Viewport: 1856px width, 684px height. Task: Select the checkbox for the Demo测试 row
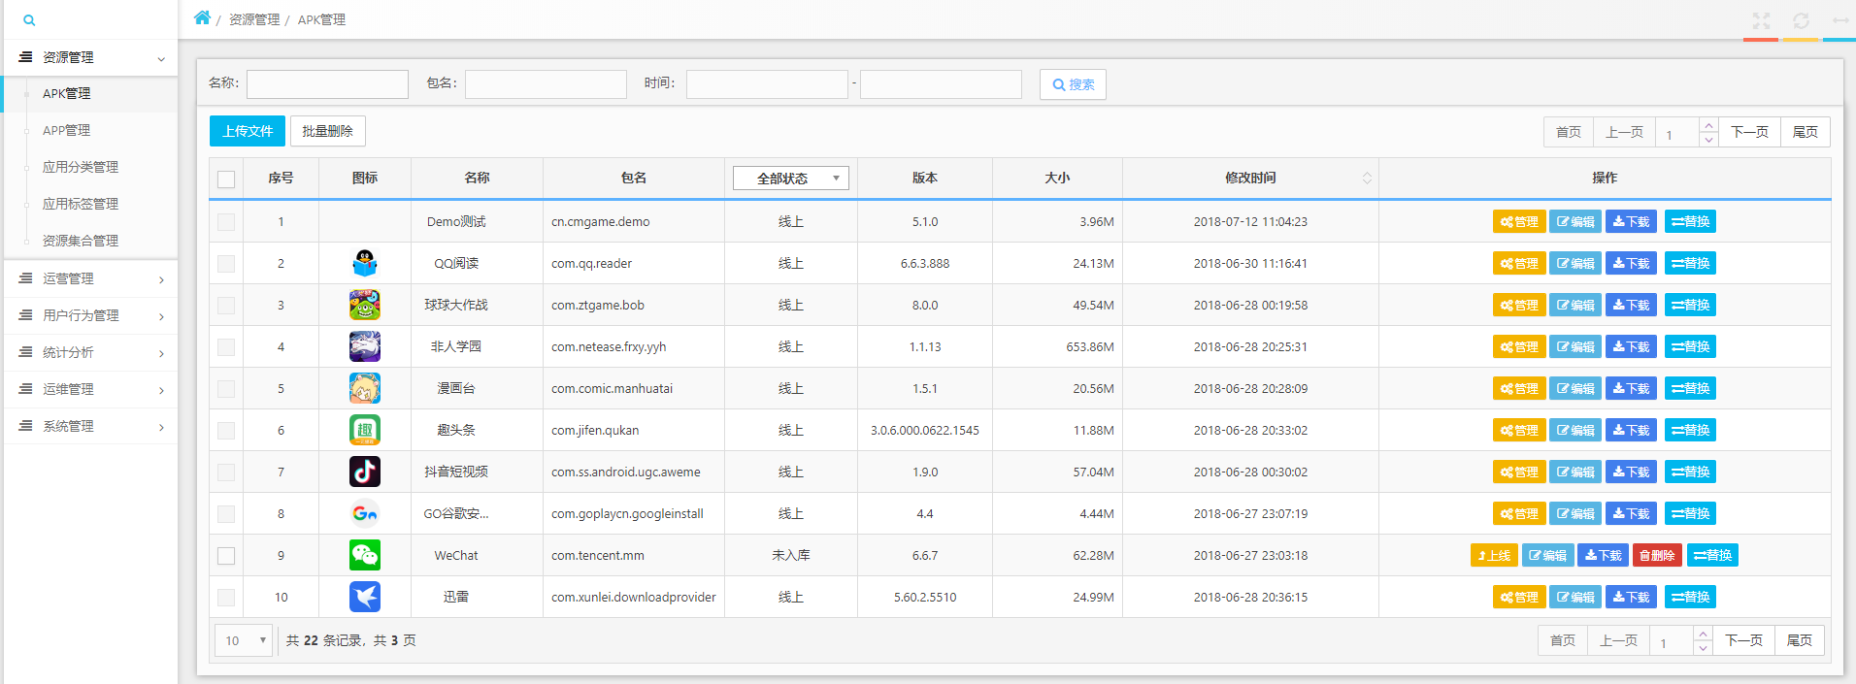click(x=226, y=222)
